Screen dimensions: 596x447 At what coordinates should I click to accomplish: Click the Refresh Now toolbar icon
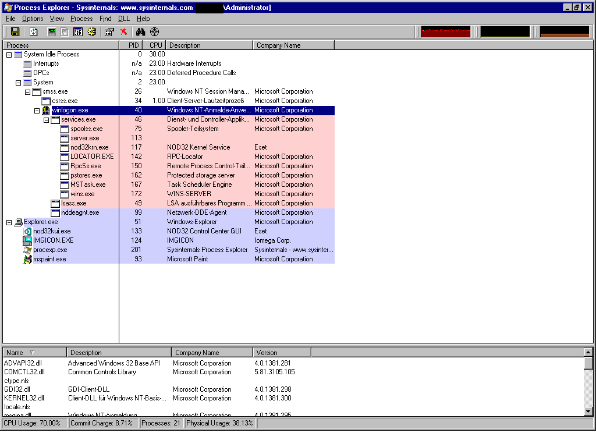point(33,32)
